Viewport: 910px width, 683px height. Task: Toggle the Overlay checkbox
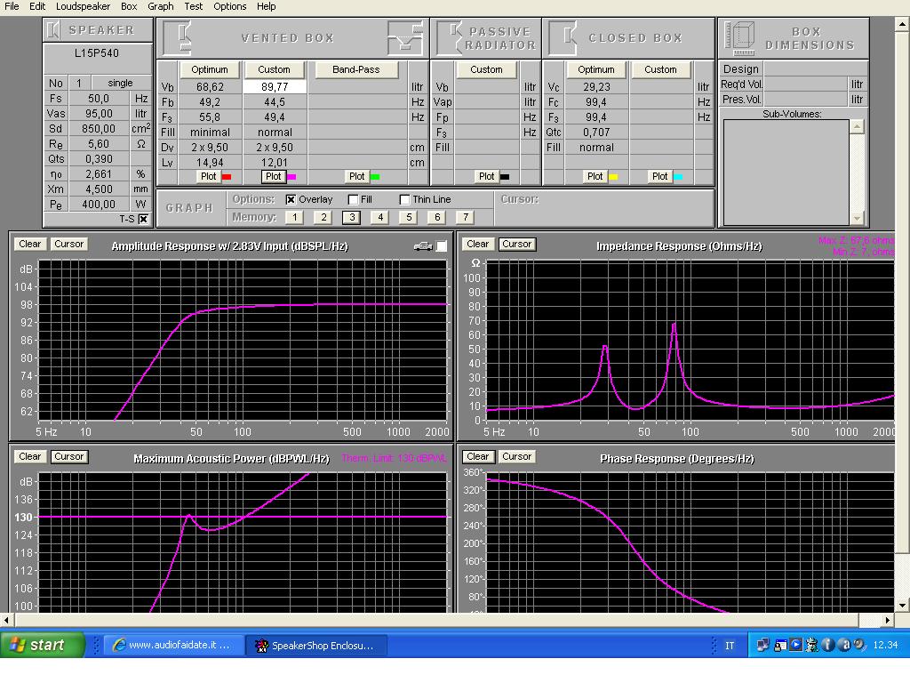click(x=291, y=199)
